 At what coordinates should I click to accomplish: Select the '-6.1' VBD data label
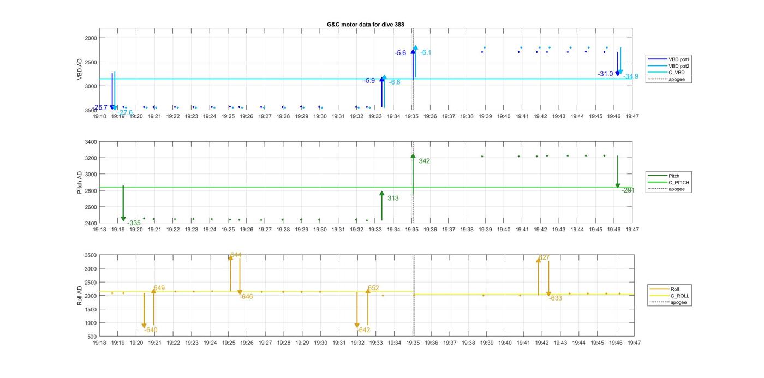426,52
